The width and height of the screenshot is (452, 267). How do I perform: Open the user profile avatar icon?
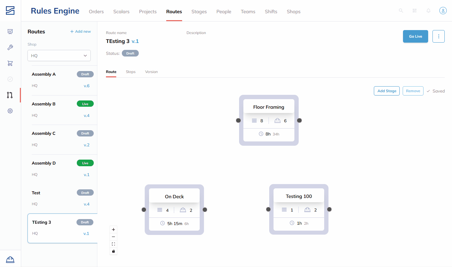[443, 11]
